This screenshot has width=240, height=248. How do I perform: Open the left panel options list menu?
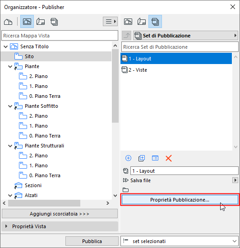tap(110, 21)
